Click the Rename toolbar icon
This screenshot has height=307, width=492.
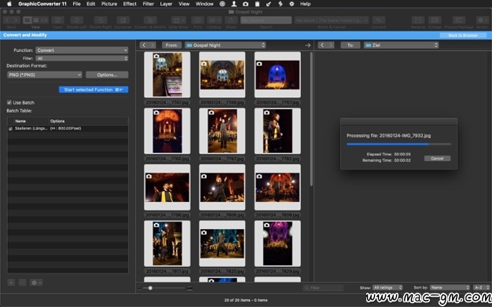[418, 20]
